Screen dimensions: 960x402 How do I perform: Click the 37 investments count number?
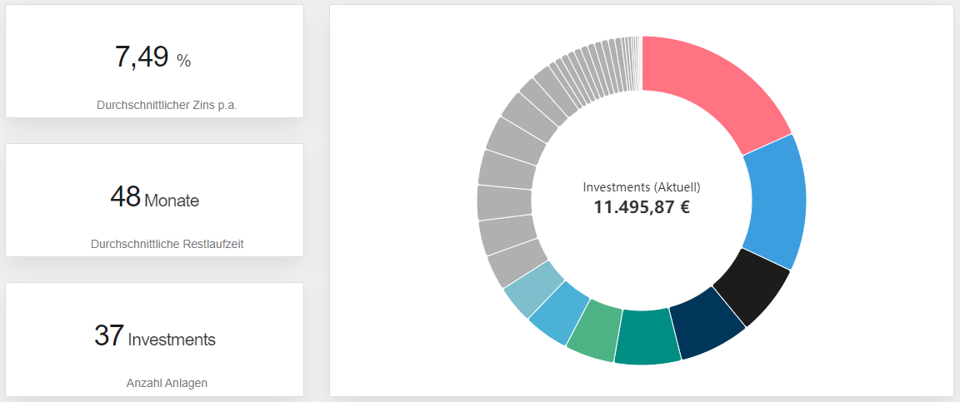109,336
